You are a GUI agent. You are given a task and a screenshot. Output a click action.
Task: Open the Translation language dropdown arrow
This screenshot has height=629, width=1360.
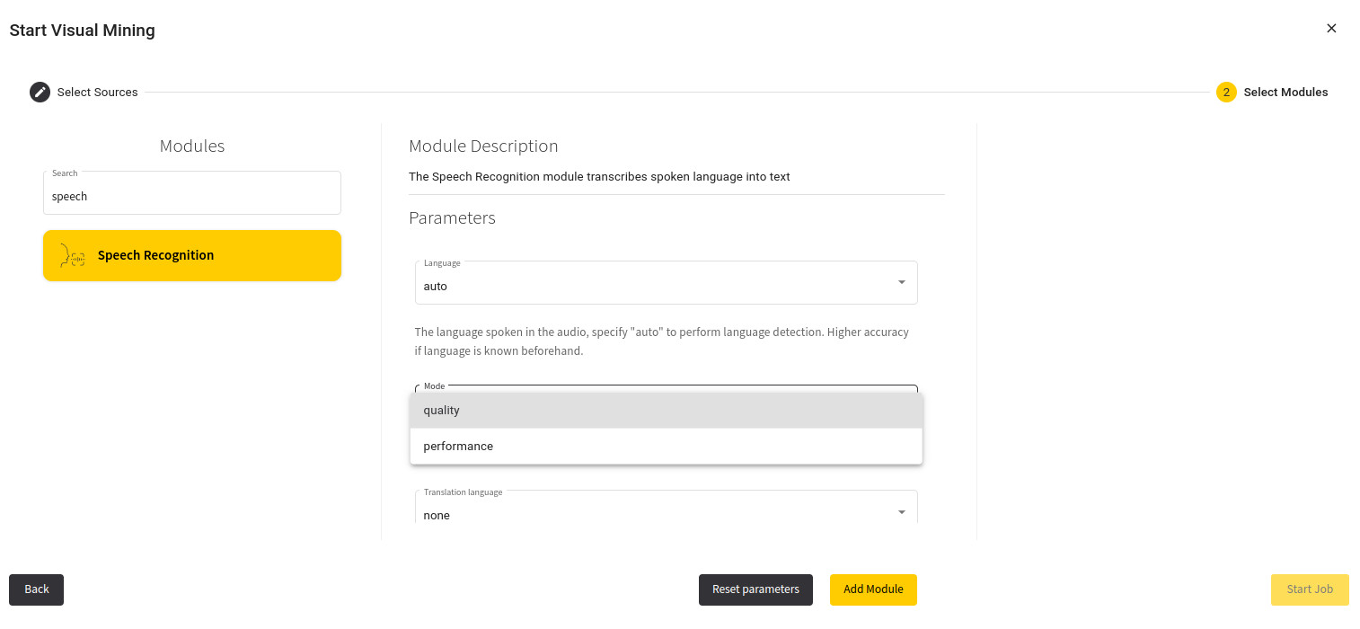(x=901, y=512)
